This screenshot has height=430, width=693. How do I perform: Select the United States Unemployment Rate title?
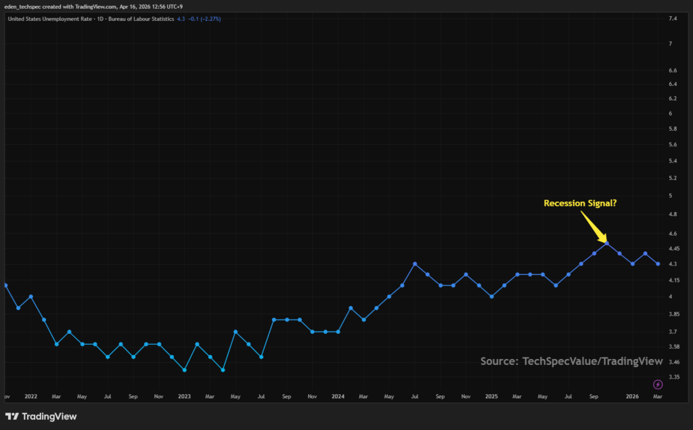tap(50, 19)
